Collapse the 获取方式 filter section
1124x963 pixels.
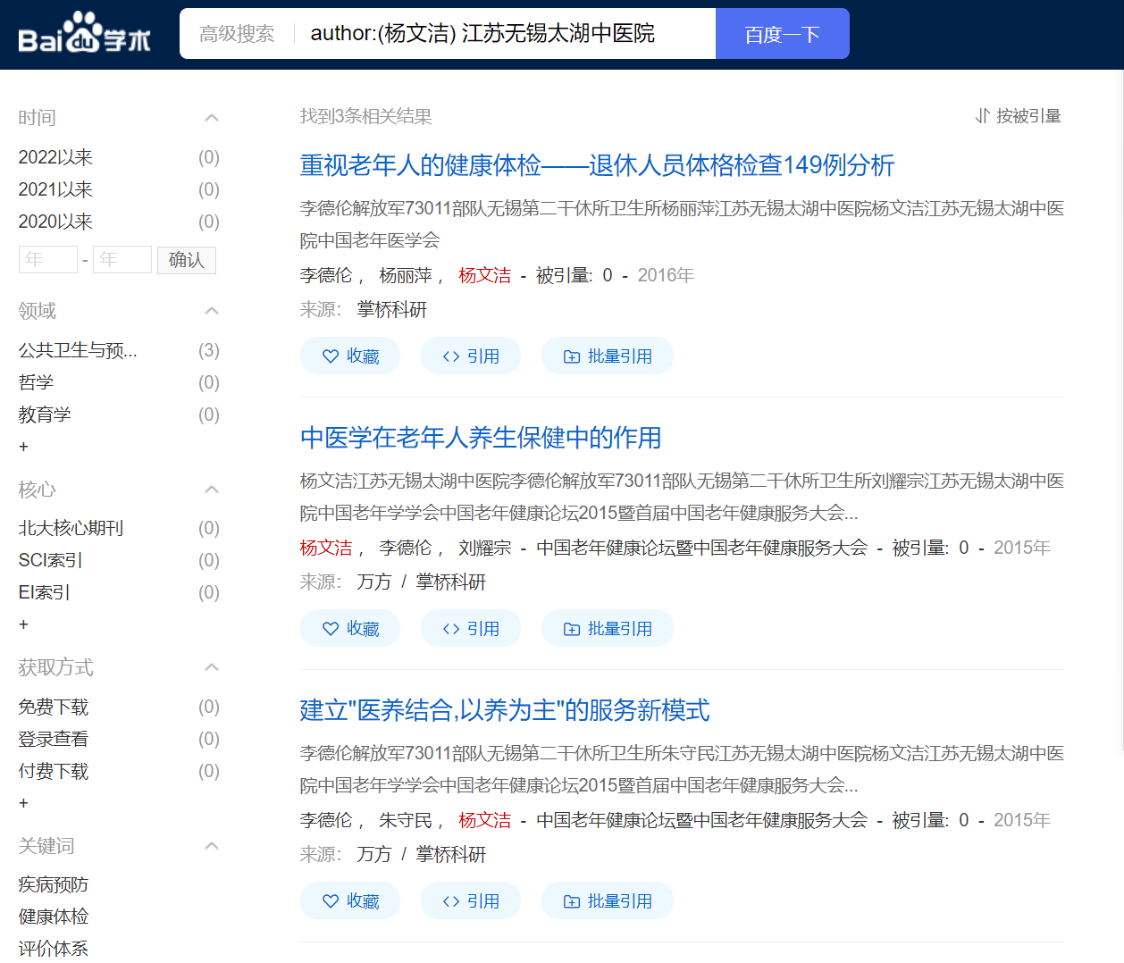212,667
